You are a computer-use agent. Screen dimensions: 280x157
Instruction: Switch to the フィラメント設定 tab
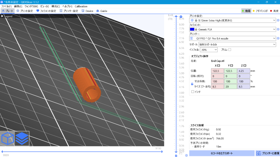46,11
